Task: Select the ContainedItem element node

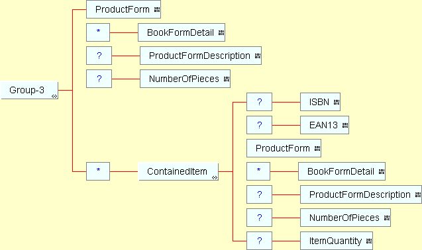Action: click(x=178, y=171)
